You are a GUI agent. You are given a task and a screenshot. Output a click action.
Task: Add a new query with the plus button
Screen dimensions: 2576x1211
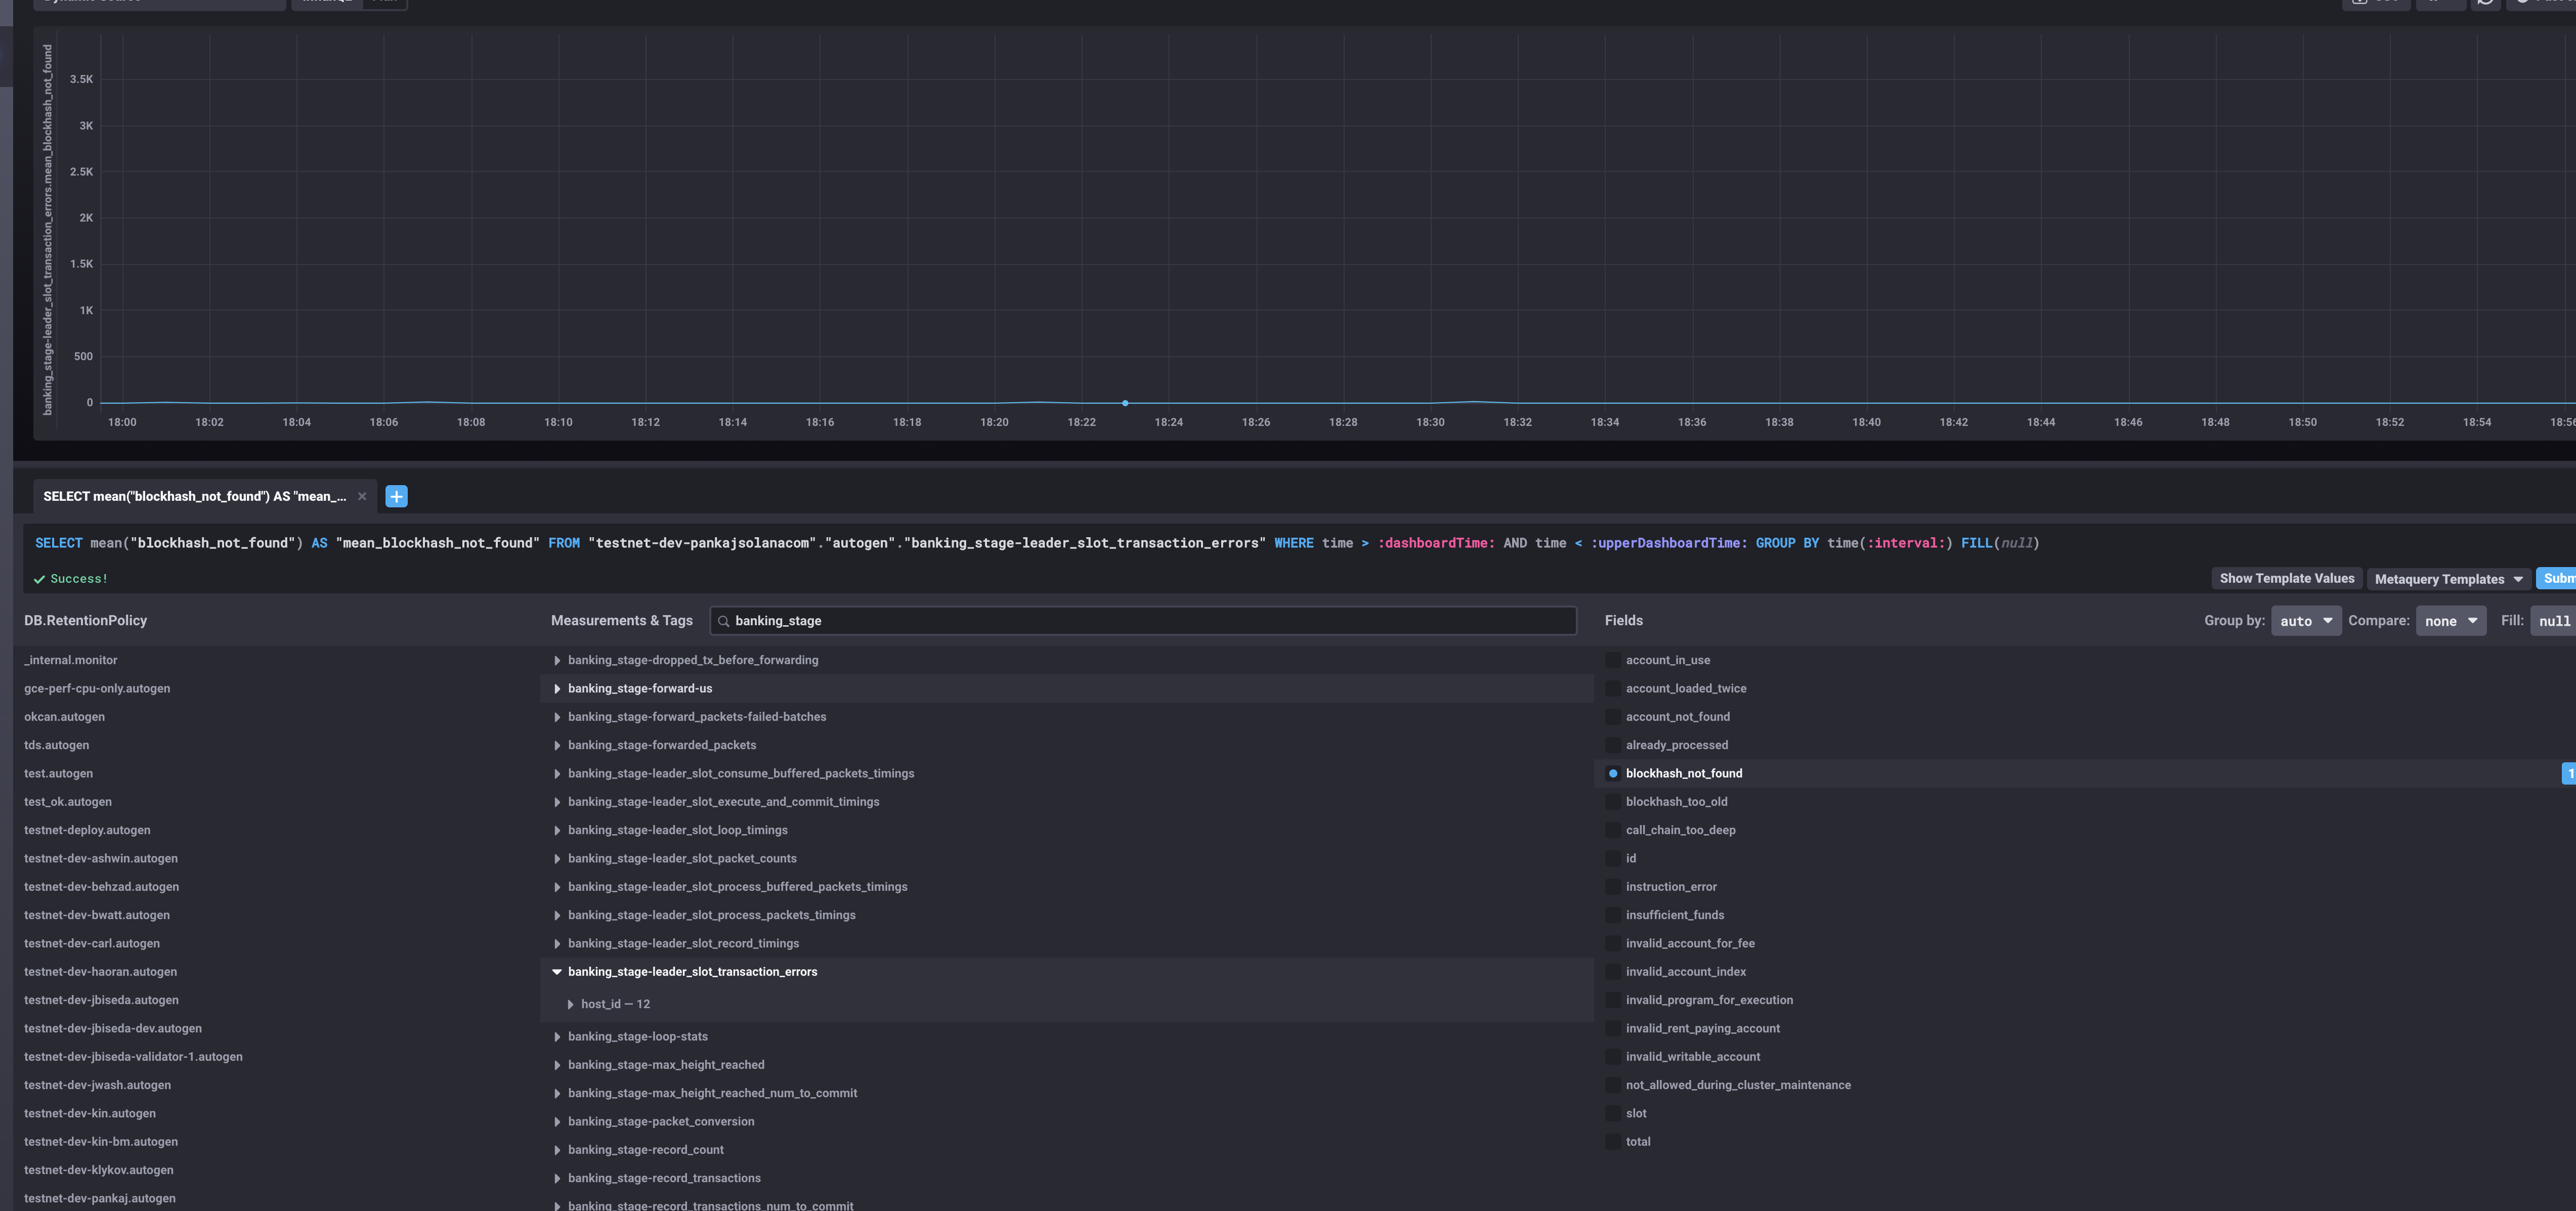coord(396,496)
